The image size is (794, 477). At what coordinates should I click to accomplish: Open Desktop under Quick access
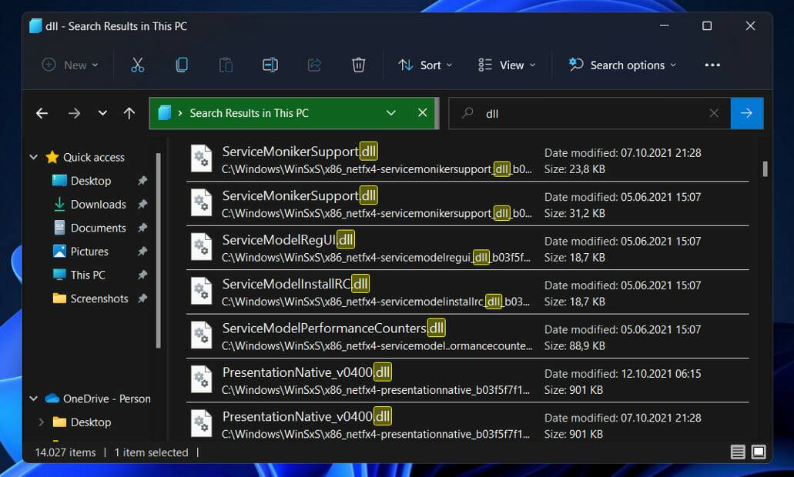[91, 181]
